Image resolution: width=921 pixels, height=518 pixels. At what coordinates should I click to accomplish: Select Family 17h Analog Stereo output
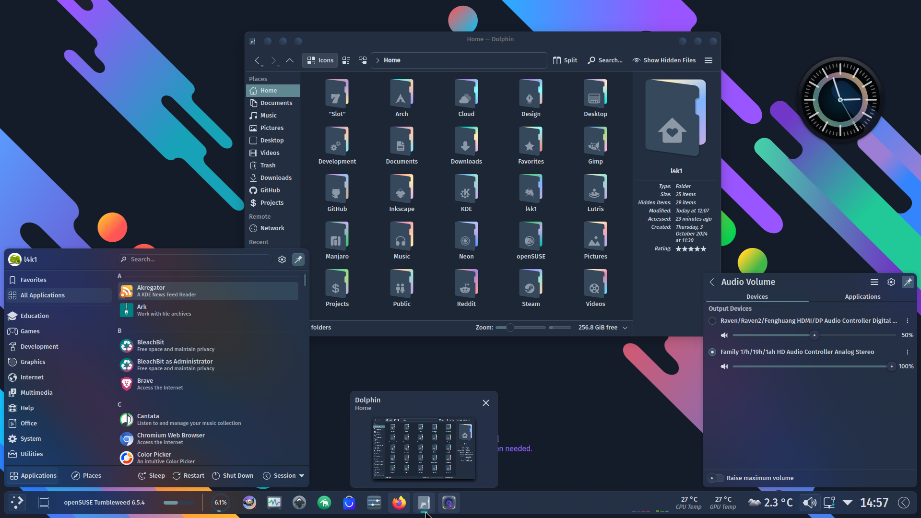712,352
